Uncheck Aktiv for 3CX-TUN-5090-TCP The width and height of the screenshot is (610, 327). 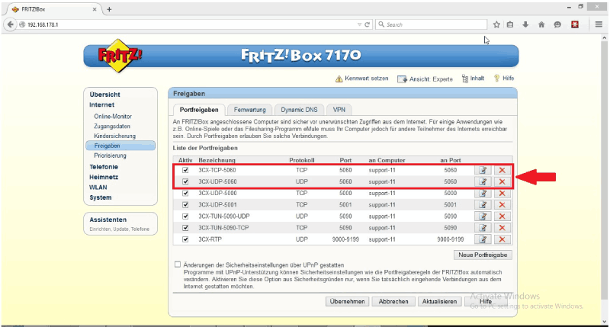185,228
